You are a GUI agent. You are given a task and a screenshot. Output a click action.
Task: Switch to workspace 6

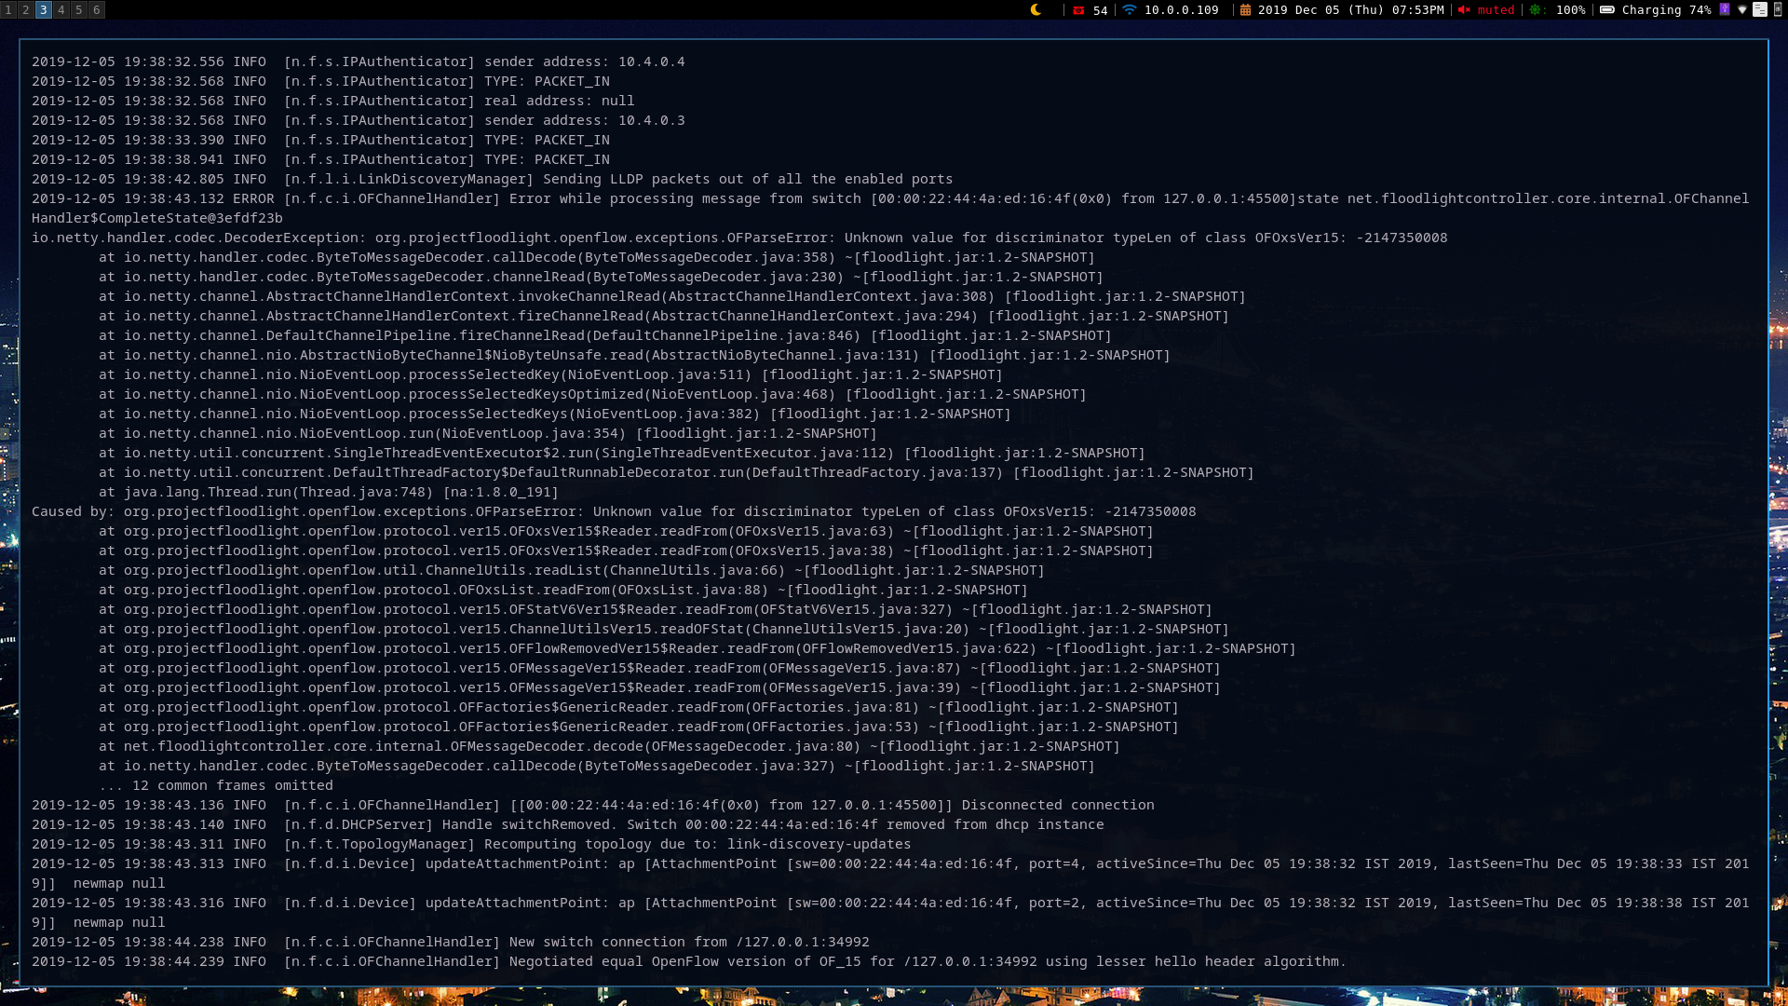coord(97,9)
